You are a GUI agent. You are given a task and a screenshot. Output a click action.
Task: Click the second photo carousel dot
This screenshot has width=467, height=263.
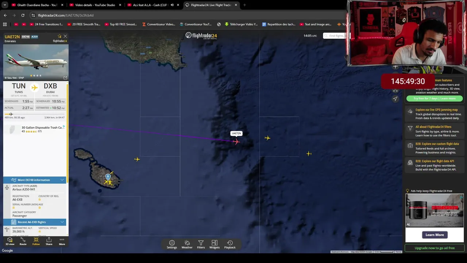(34, 76)
